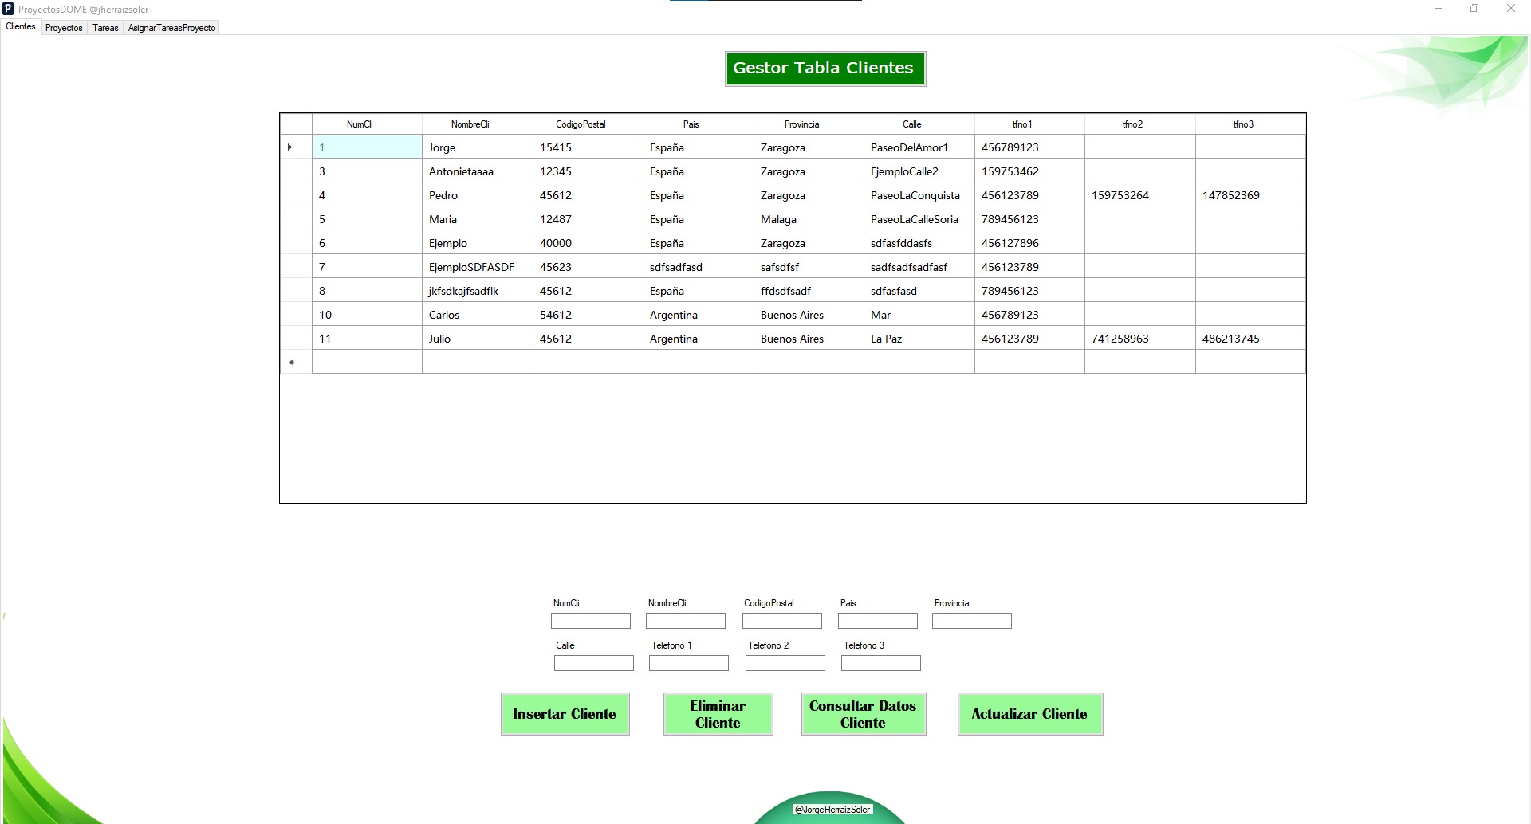The width and height of the screenshot is (1531, 824).
Task: Click the Calle text box
Action: [593, 663]
